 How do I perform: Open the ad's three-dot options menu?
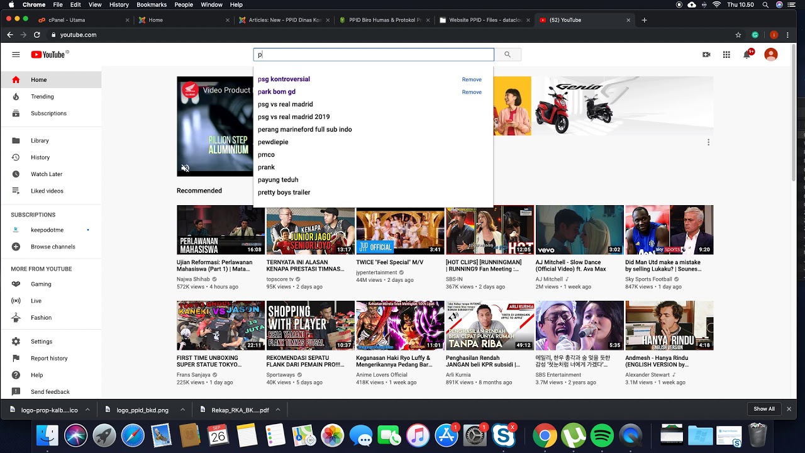(708, 142)
